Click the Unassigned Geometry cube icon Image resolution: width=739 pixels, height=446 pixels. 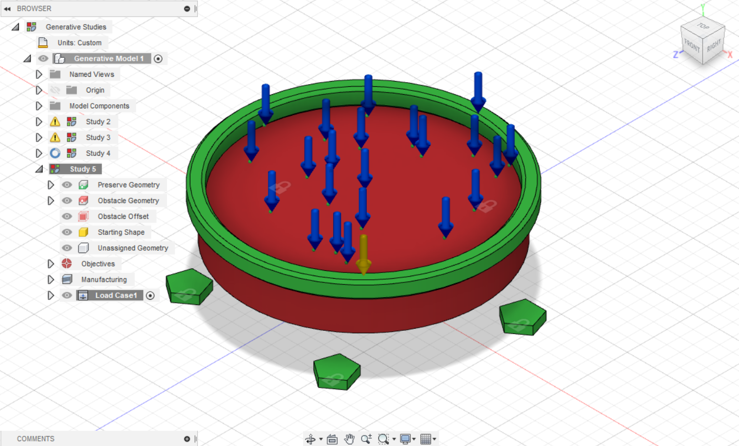83,248
